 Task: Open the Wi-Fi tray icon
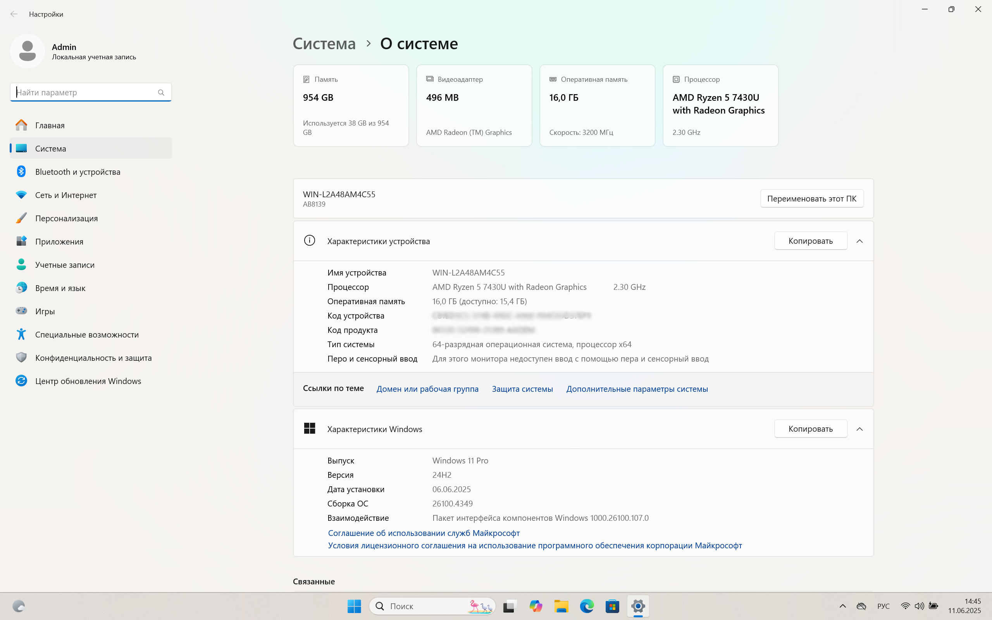[x=905, y=606]
